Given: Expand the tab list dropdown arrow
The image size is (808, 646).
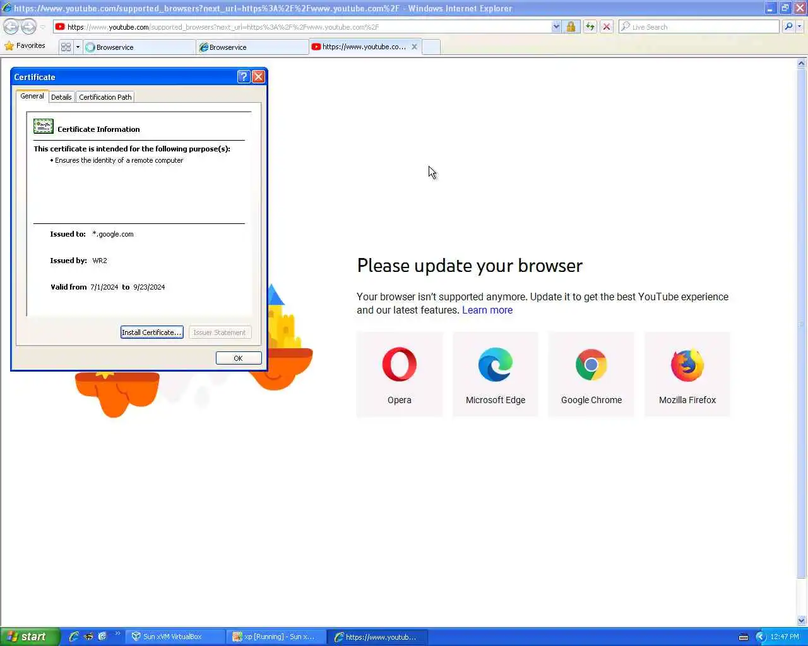Looking at the screenshot, I should tap(78, 47).
